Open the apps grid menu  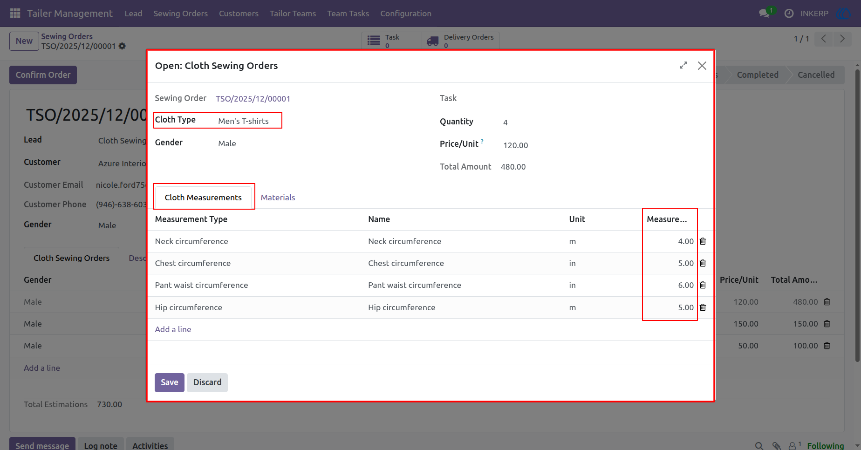click(x=15, y=14)
